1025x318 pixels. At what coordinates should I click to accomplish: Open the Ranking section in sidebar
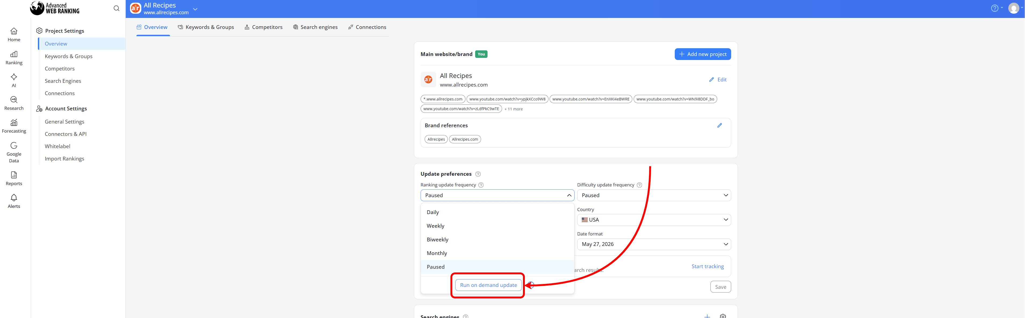click(x=14, y=58)
